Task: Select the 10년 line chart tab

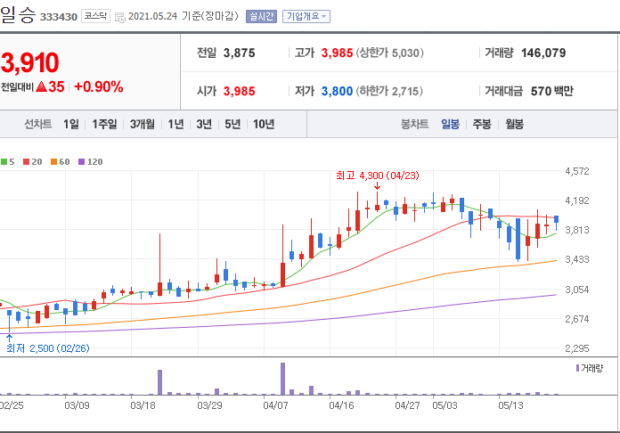Action: pyautogui.click(x=264, y=124)
